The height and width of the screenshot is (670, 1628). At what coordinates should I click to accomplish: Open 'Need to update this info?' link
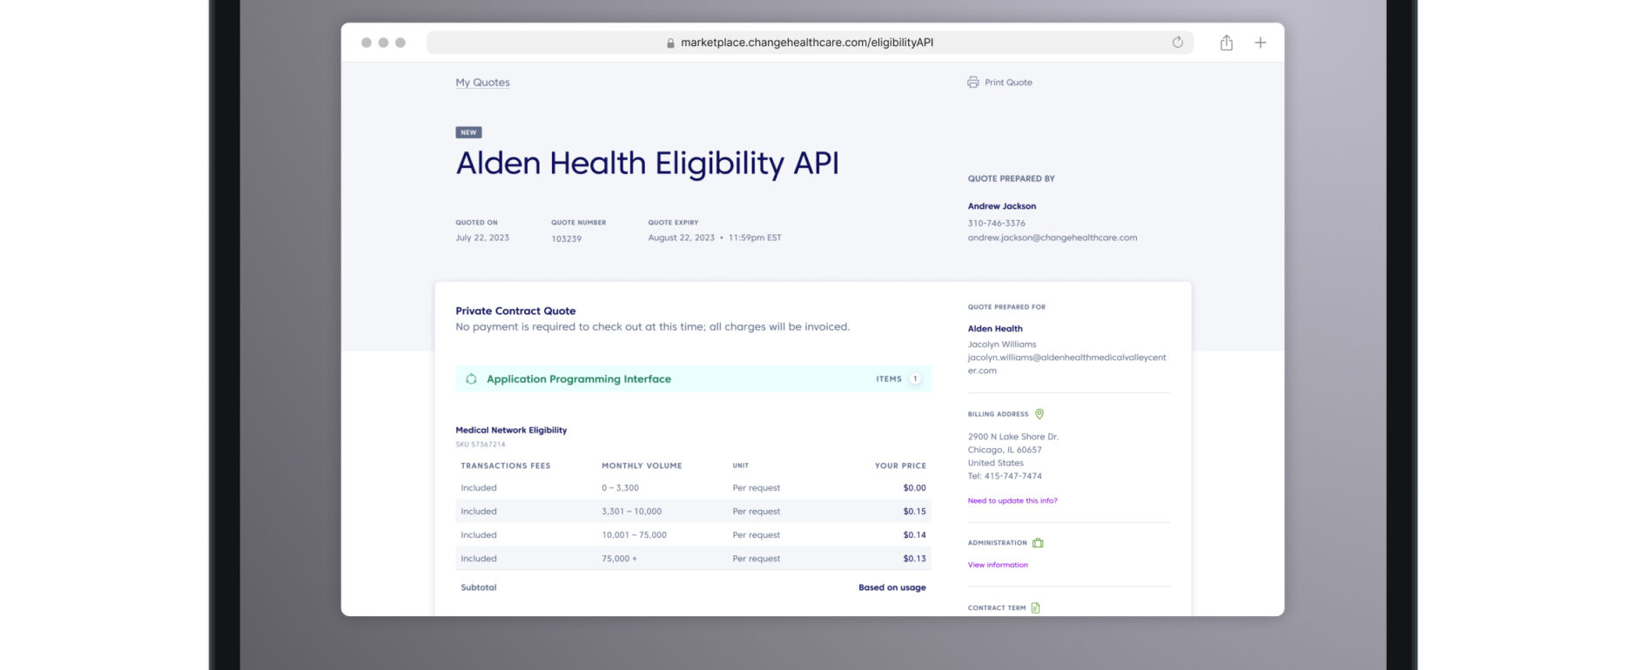[1012, 501]
